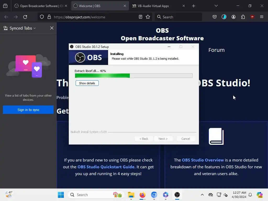Click the browser Search field
The width and height of the screenshot is (268, 201).
[178, 17]
